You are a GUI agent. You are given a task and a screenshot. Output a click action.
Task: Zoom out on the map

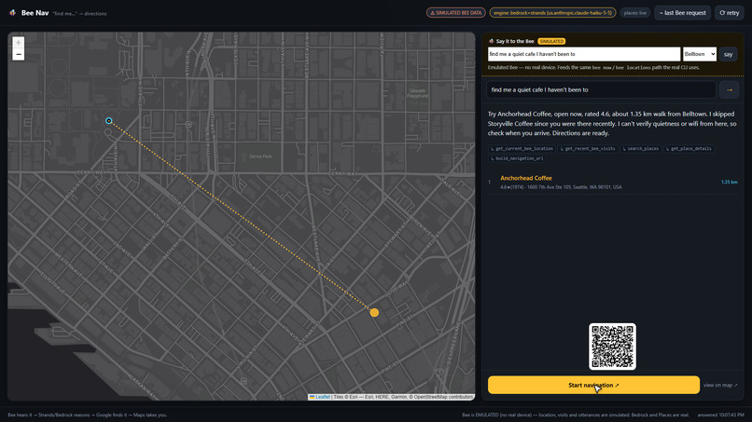coord(19,55)
